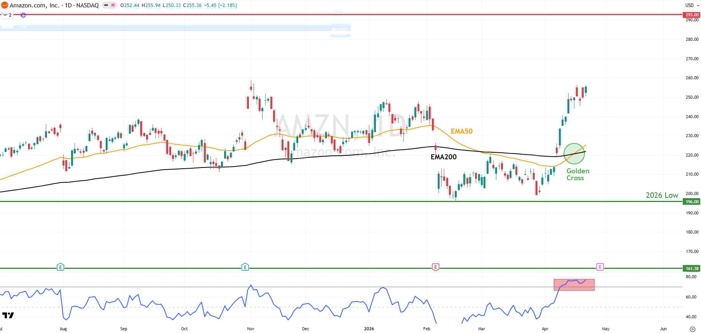Click the red earnings marker in February
Image resolution: width=701 pixels, height=333 pixels.
435,267
